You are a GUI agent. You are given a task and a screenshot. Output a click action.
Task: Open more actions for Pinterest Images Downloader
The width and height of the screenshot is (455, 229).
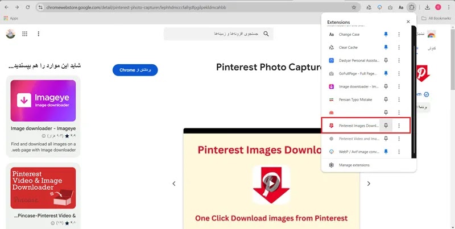tap(399, 126)
